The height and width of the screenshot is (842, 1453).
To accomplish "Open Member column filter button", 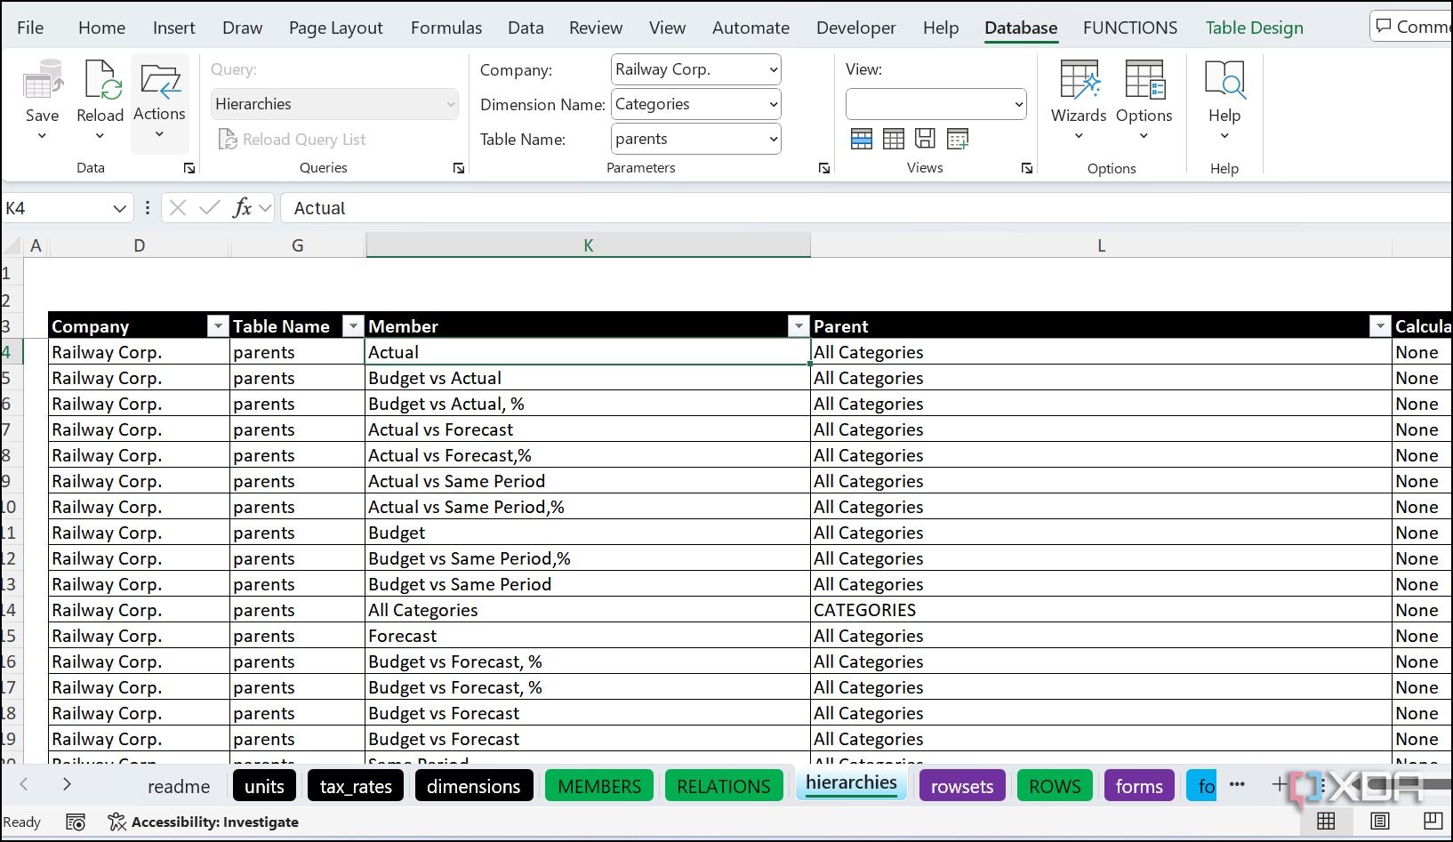I will 799,327.
